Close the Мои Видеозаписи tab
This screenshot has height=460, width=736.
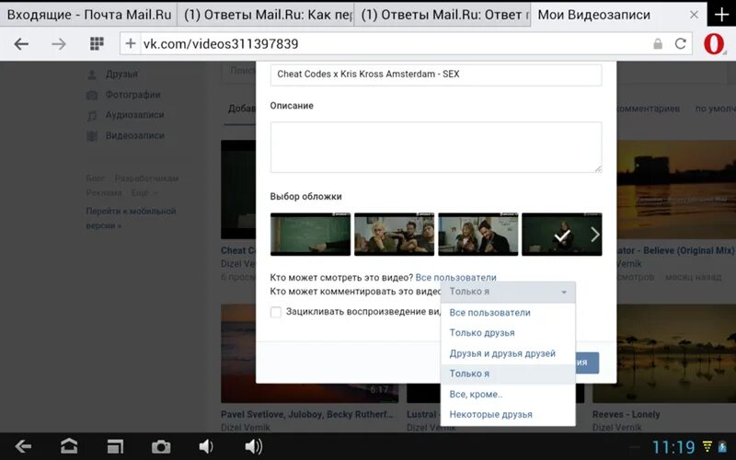tap(694, 15)
